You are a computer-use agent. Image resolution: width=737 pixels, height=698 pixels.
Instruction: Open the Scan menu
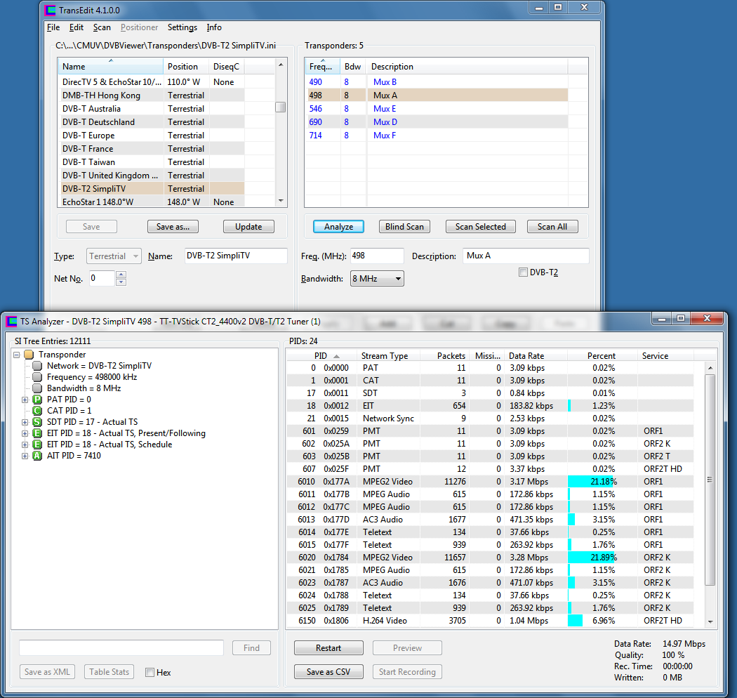102,27
